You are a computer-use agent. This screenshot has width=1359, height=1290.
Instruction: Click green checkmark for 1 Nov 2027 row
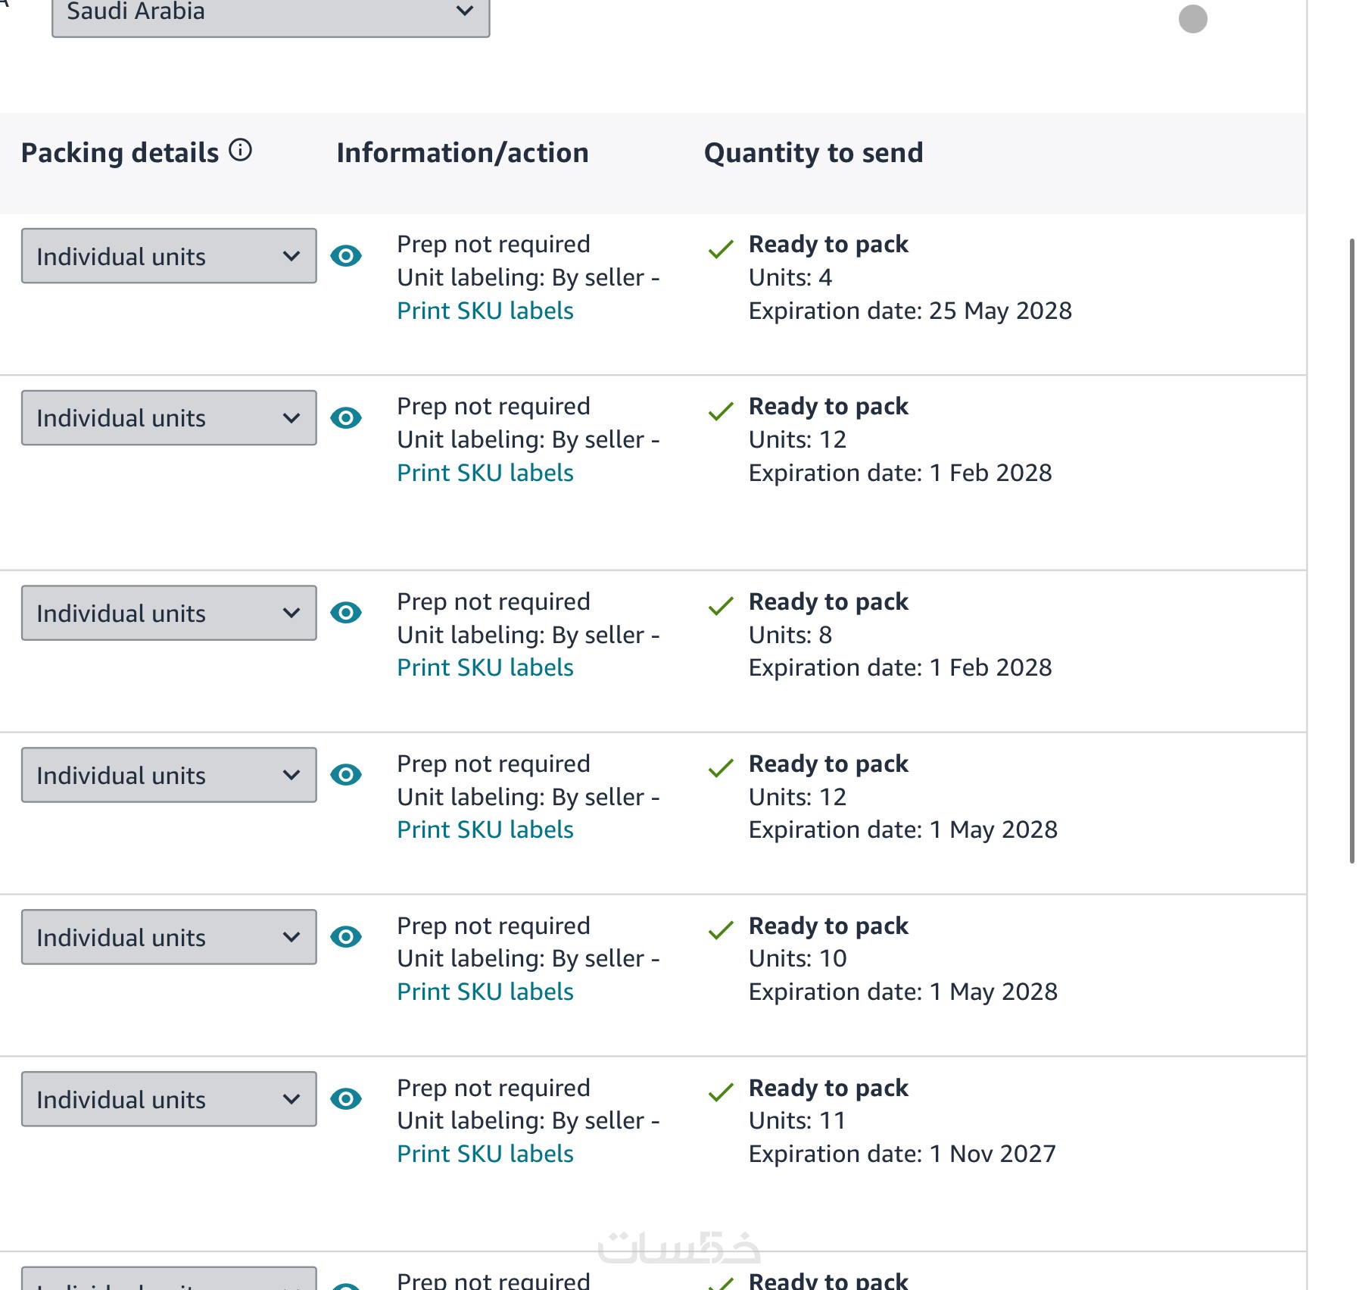[x=720, y=1092]
